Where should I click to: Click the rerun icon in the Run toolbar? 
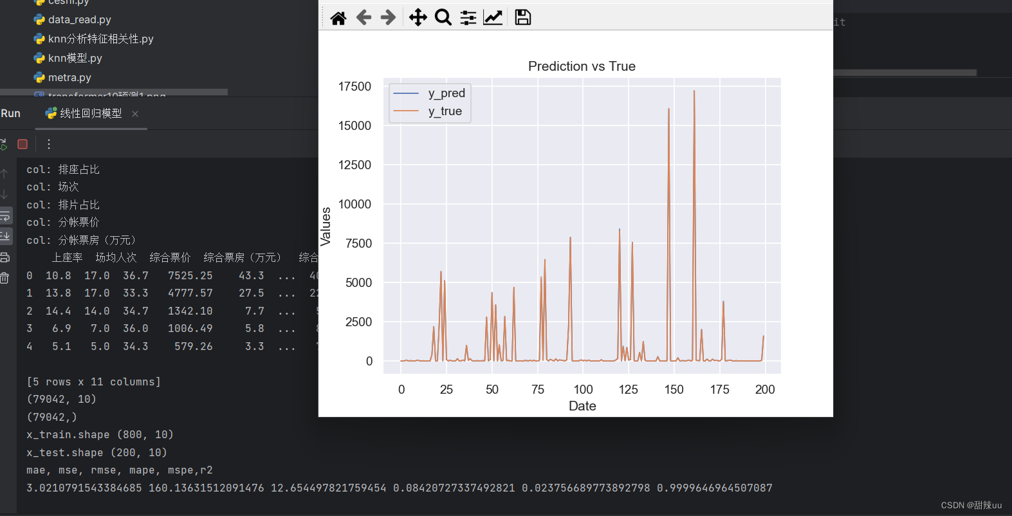[3, 144]
